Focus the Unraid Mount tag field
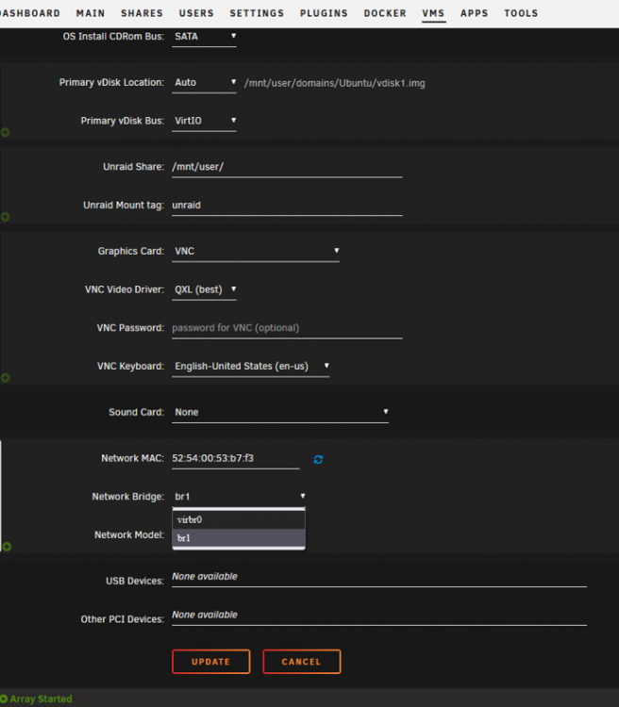This screenshot has width=619, height=707. 287,206
